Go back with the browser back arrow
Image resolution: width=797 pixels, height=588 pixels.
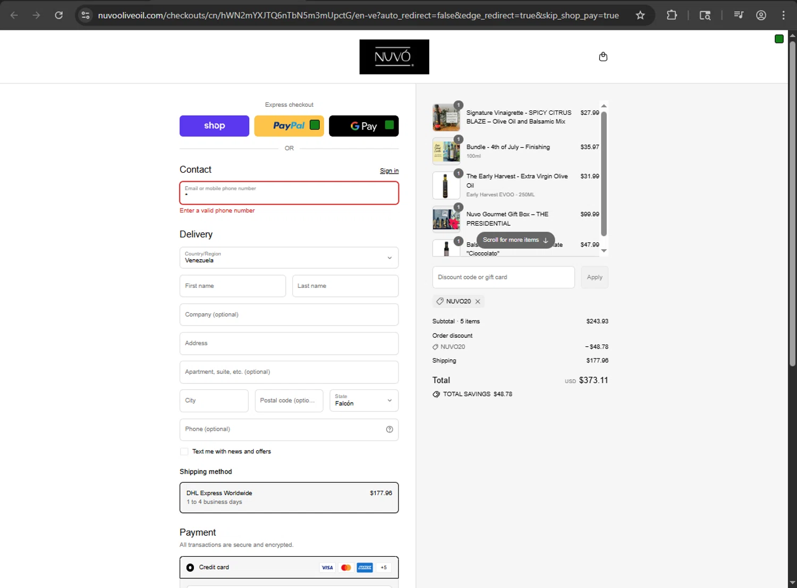(14, 15)
